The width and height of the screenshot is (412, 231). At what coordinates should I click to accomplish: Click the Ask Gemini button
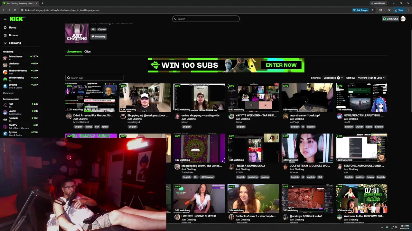pos(378,3)
